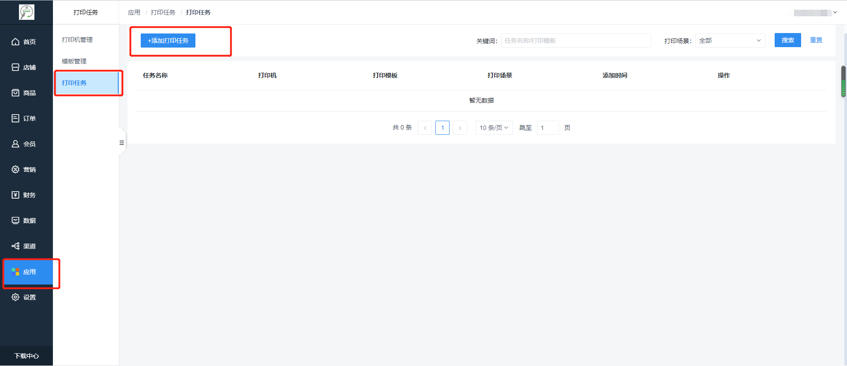847x366 pixels.
Task: Expand the user account dropdown arrow
Action: [x=835, y=12]
